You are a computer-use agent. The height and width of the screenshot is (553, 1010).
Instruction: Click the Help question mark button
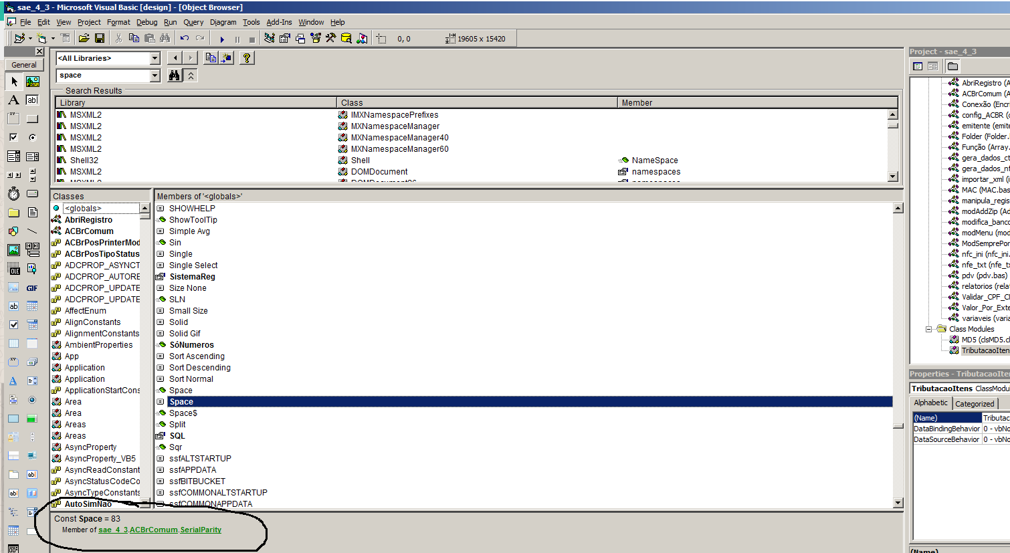(247, 58)
